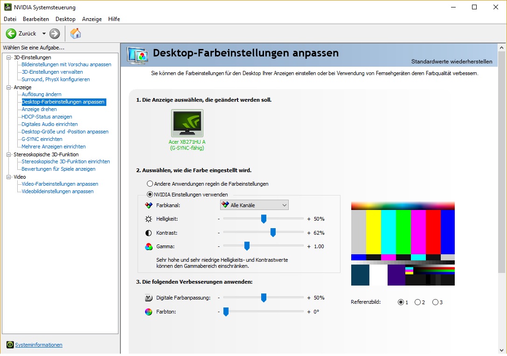Viewport: 507px width, 356px height.
Task: Open 'Digitales Audio einrichten' task
Action: point(49,124)
